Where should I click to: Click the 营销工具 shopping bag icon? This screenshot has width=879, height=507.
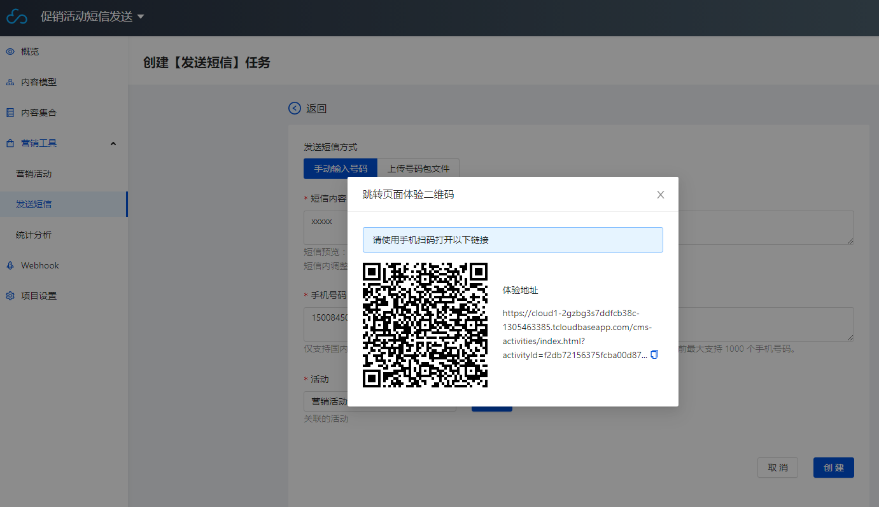pyautogui.click(x=10, y=143)
